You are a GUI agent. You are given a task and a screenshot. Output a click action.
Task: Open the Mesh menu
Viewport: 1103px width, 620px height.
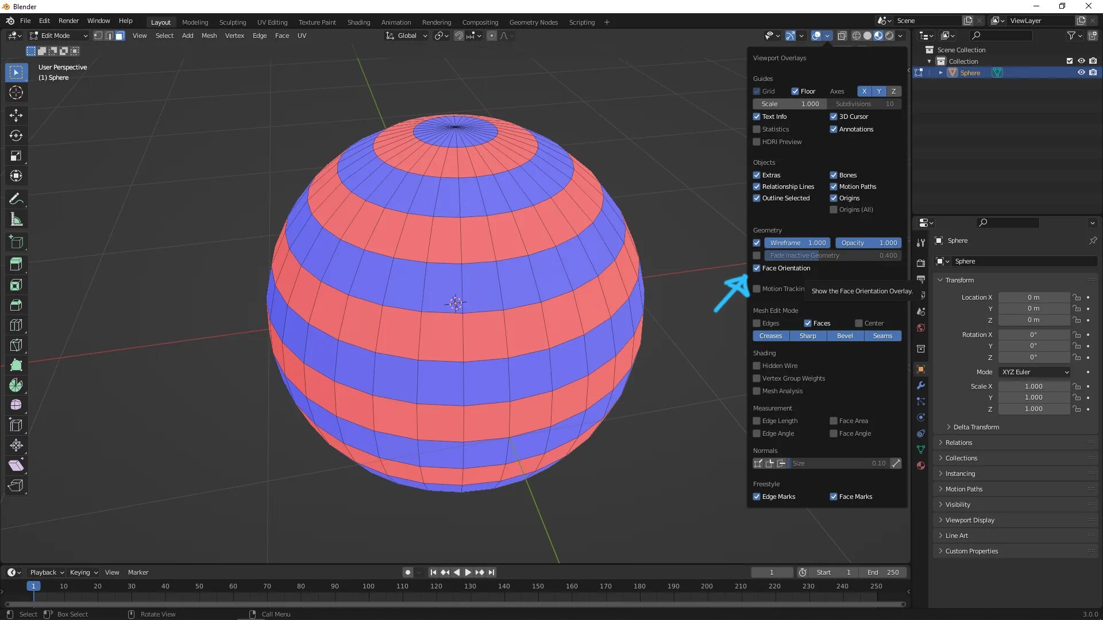pos(209,36)
